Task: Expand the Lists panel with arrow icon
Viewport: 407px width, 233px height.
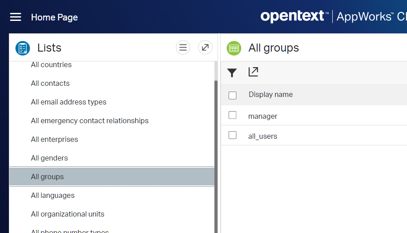Action: pyautogui.click(x=205, y=48)
